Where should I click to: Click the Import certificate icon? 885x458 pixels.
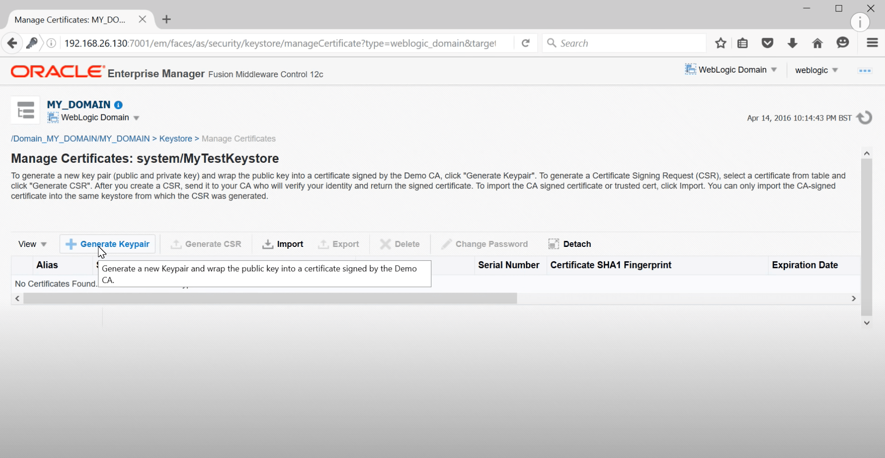coord(268,244)
